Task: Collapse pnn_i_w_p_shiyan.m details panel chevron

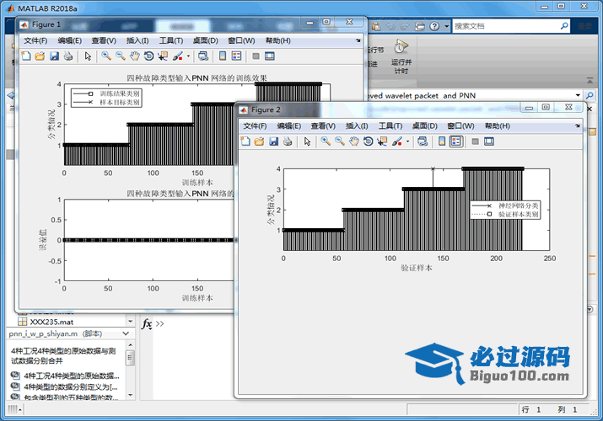Action: [x=126, y=333]
